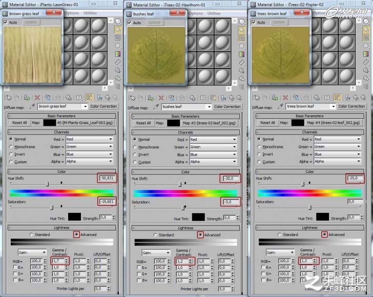The image size is (373, 297).
Task: Toggle Background checker icon in Poplar editor
Action: (x=366, y=37)
